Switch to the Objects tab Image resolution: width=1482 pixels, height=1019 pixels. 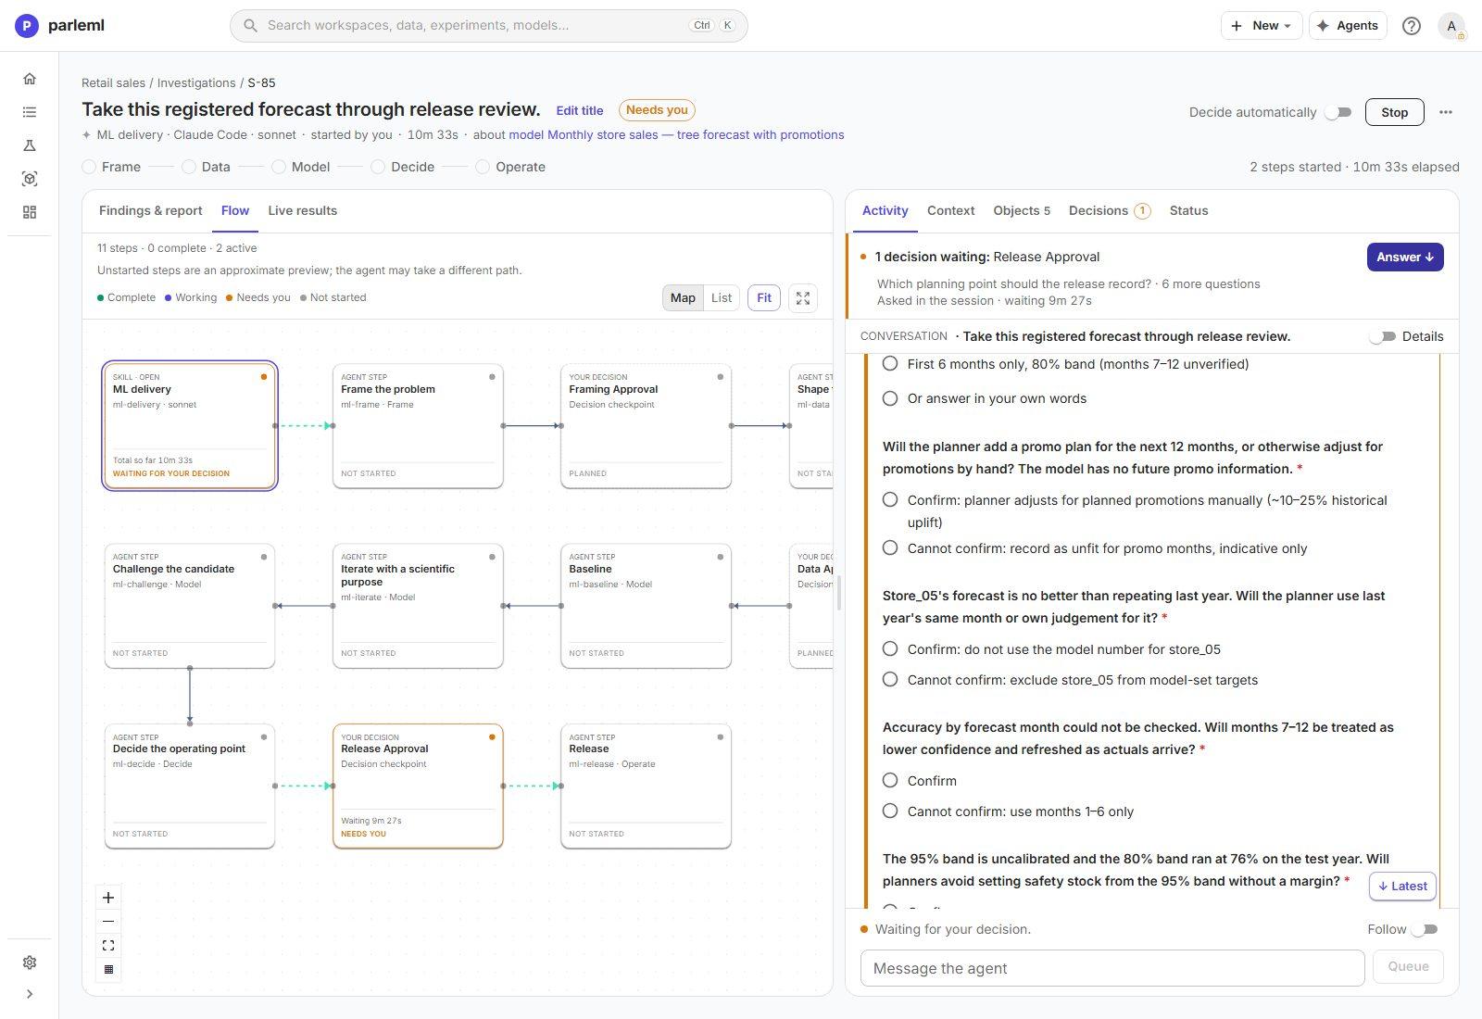(x=1021, y=211)
